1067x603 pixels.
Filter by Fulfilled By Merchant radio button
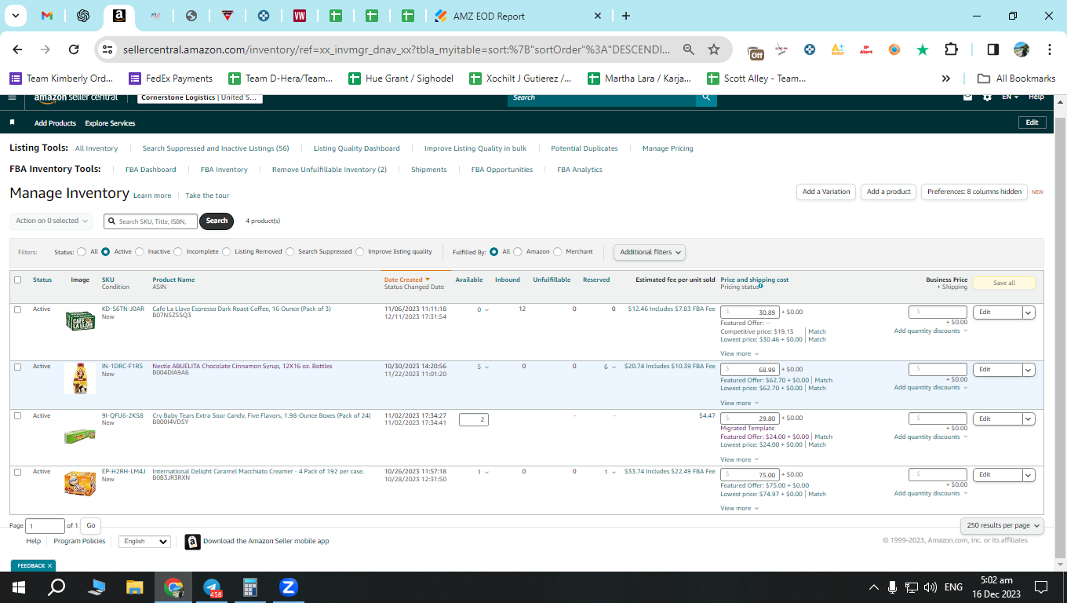[x=558, y=252]
